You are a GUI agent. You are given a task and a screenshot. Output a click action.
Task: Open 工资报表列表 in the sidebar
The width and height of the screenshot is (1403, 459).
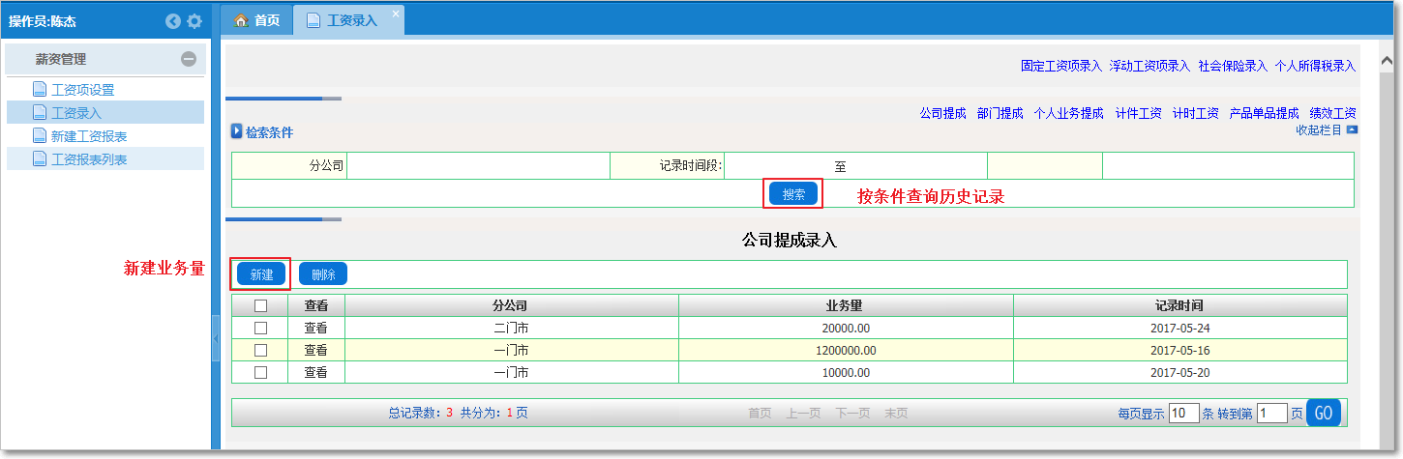[x=88, y=159]
